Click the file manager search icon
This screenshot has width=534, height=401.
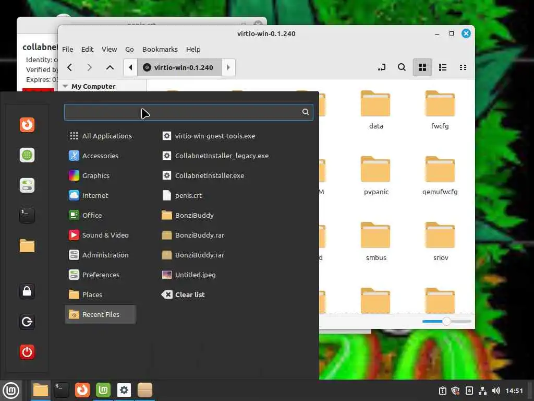coord(402,67)
